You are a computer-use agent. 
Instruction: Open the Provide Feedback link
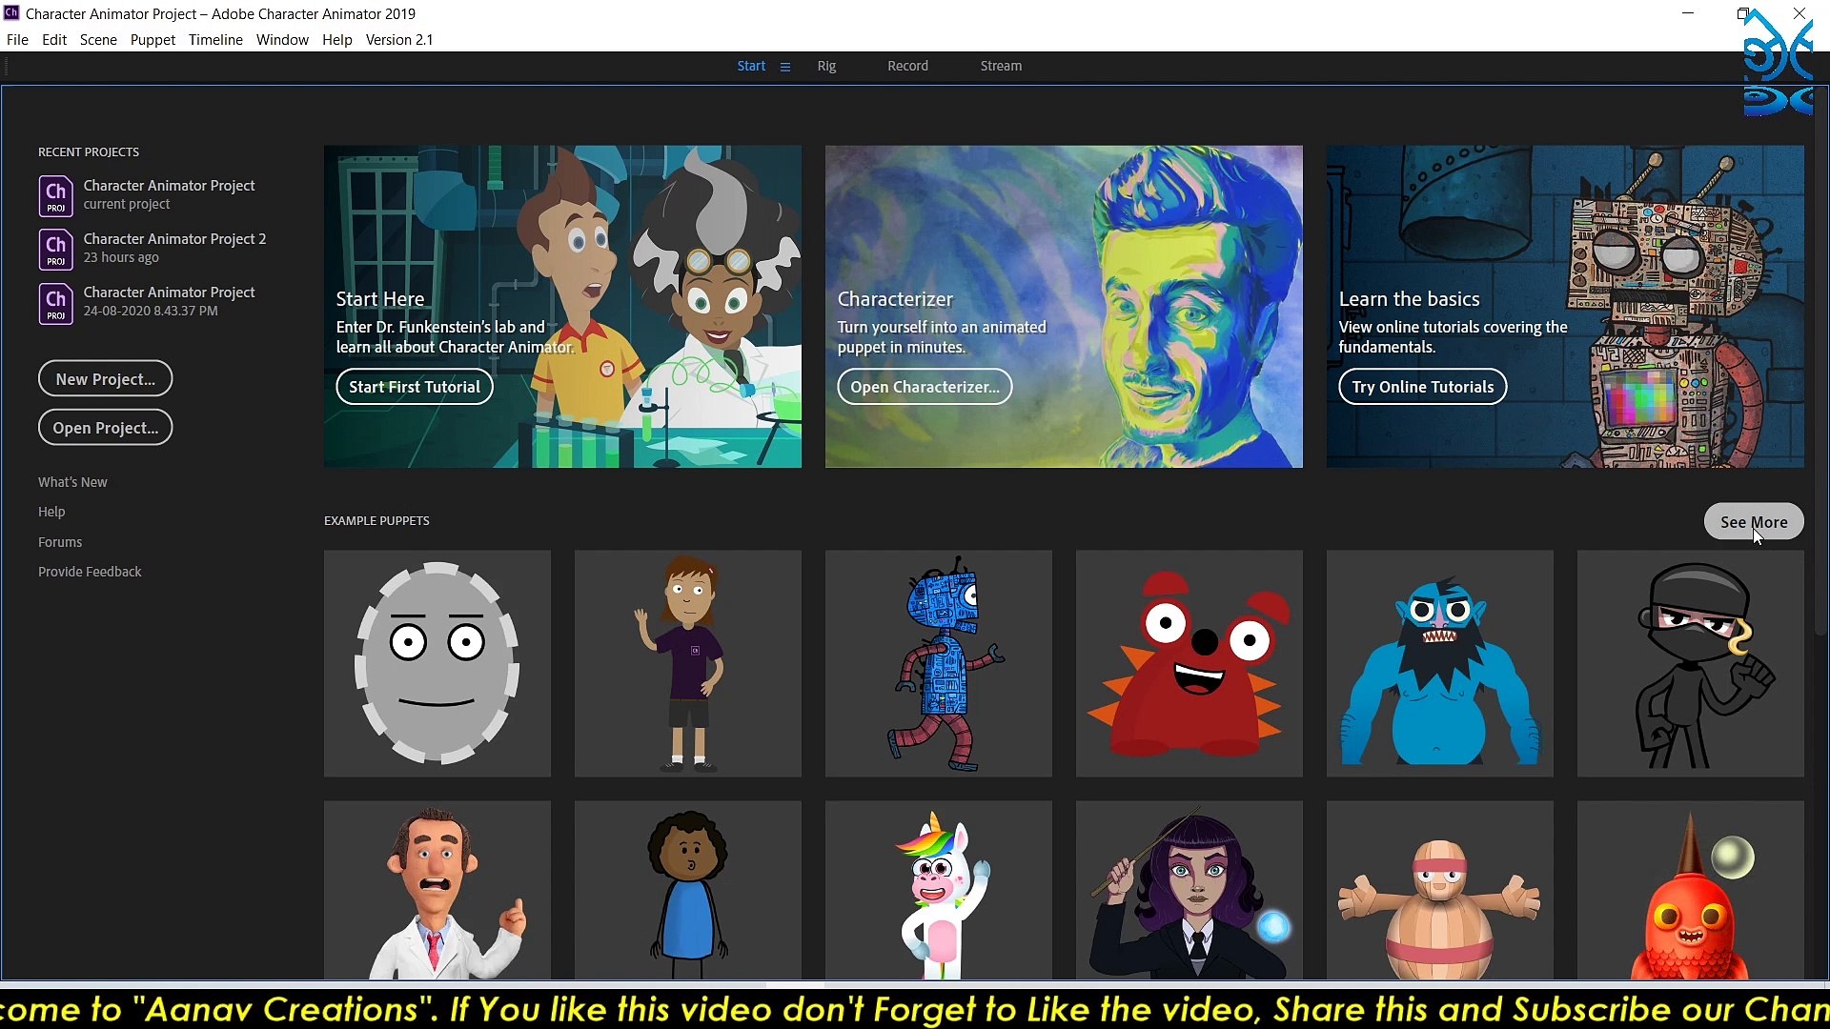click(x=90, y=572)
